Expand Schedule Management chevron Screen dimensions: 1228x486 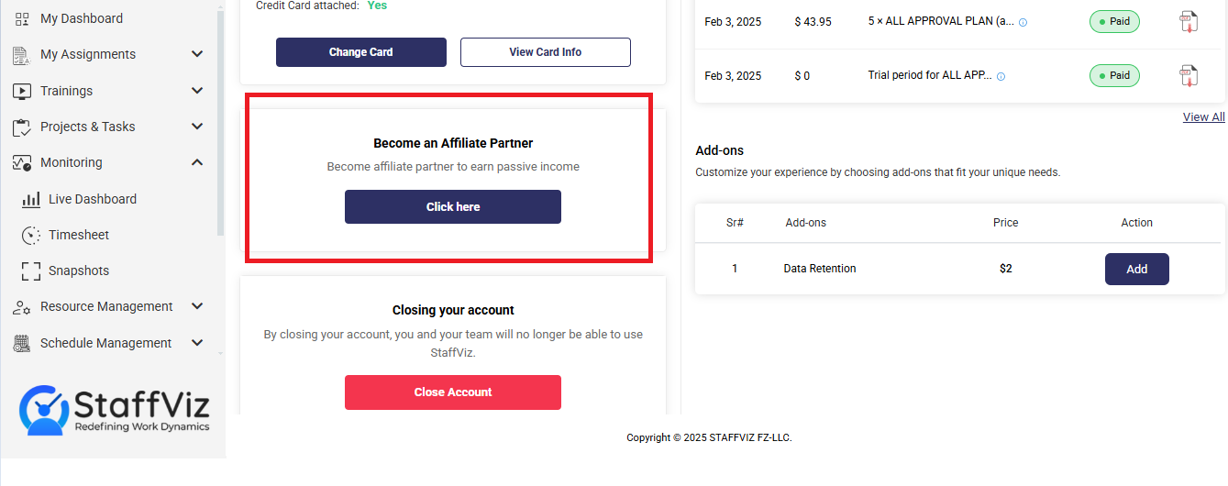coord(197,343)
